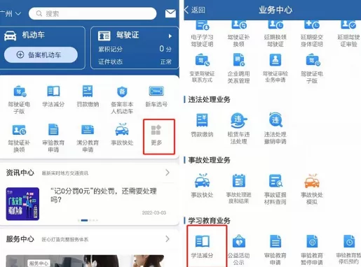Click the article date 2022-03-03
Viewport: 361px width, 267px height.
click(154, 212)
